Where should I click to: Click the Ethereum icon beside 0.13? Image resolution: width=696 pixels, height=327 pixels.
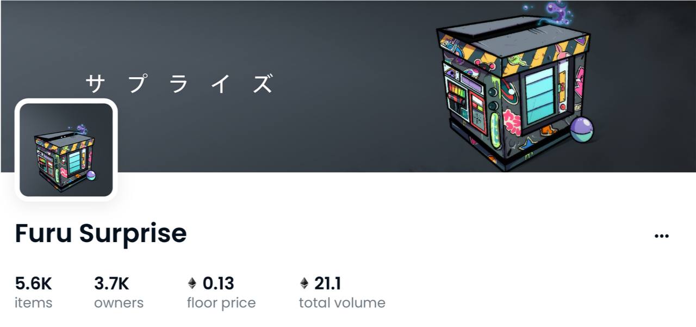(x=192, y=283)
